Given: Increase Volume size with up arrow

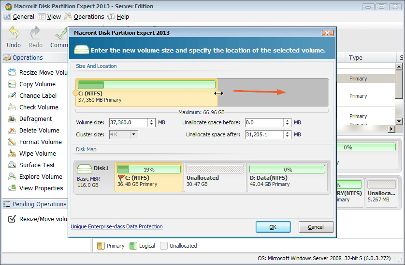Looking at the screenshot, I should tap(152, 120).
